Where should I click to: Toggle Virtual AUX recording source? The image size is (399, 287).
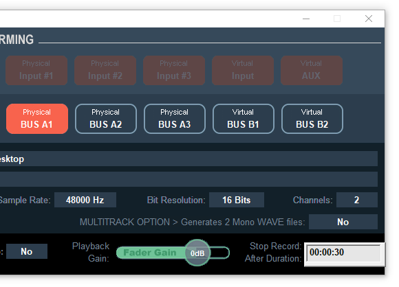tap(312, 70)
